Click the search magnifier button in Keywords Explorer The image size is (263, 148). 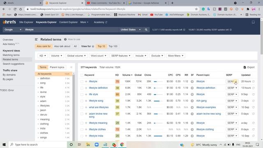point(146,30)
